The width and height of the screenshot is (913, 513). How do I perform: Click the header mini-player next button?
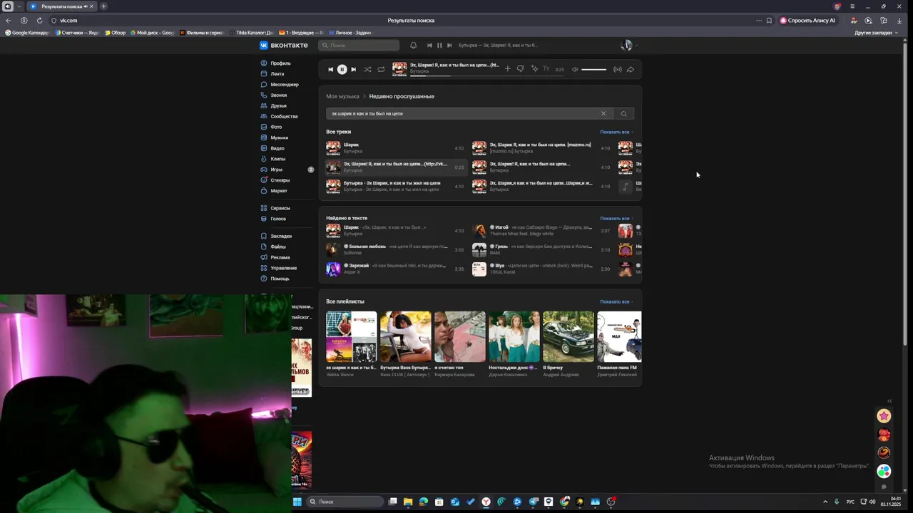click(x=449, y=45)
